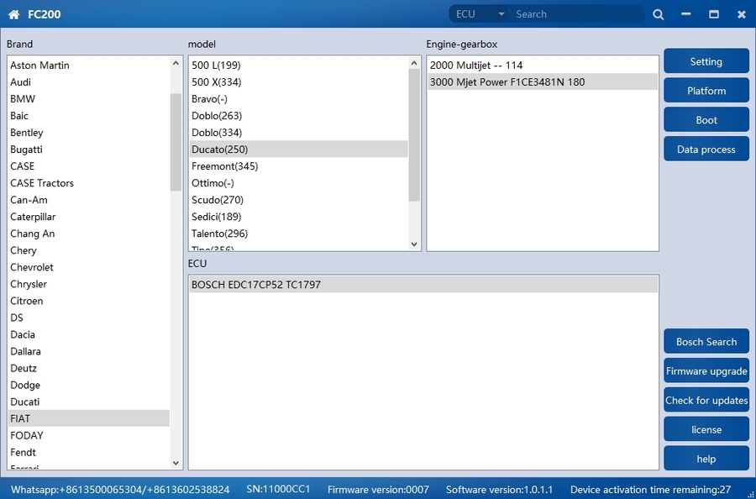
Task: Select BOSCH EDC17CP52 TC1797 ECU entry
Action: click(x=256, y=285)
